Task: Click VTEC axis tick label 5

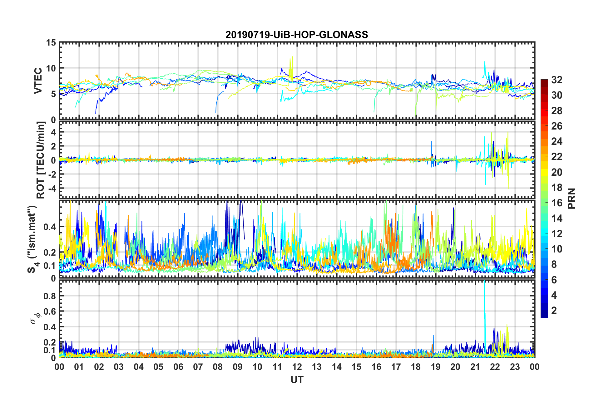Action: pyautogui.click(x=53, y=94)
